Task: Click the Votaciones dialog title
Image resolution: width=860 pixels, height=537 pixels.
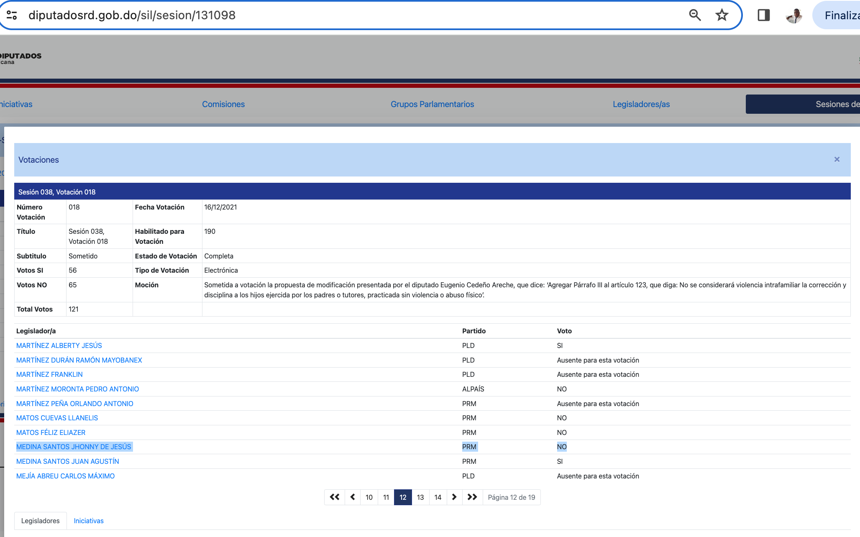Action: point(38,160)
